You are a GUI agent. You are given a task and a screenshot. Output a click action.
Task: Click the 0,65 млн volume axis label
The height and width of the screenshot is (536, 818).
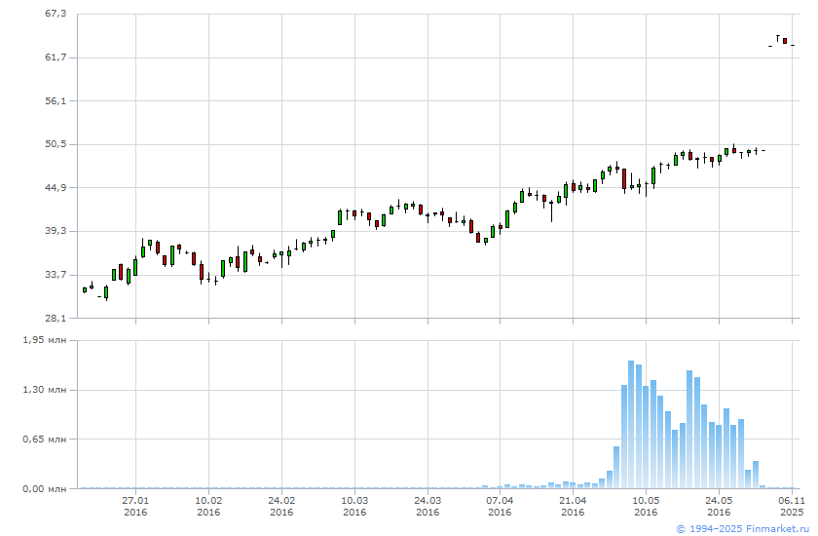pos(46,440)
